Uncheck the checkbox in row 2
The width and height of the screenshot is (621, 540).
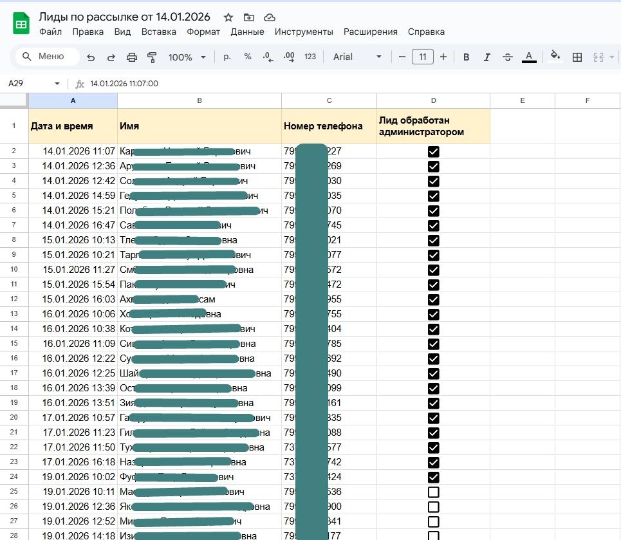433,151
